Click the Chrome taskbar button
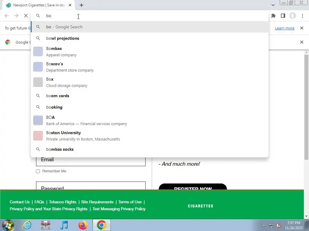This screenshot has width=309, height=231. 101,225
